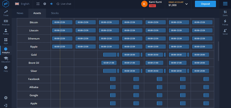Click the Litecoin asset row label
This screenshot has height=108, width=231.
(x=34, y=31)
